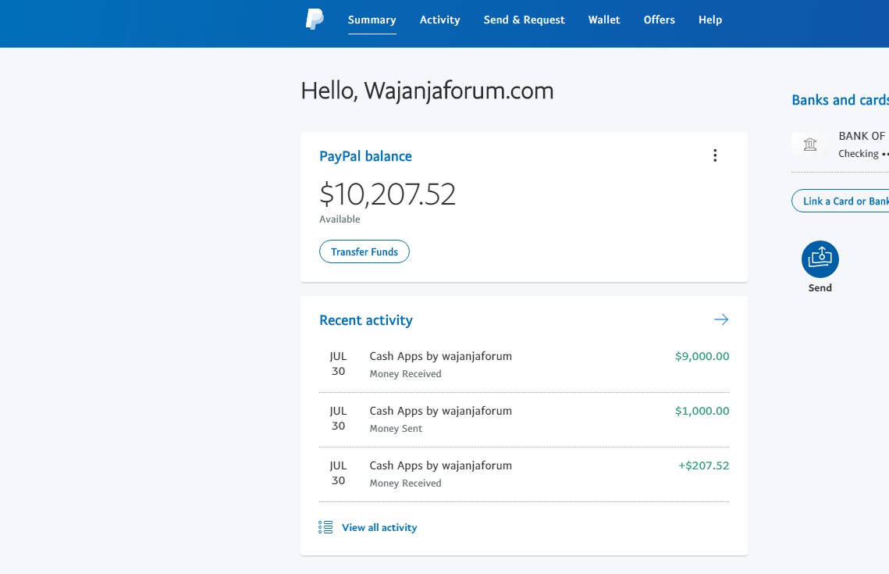Click the Available label under the balance
The width and height of the screenshot is (889, 574).
click(x=340, y=219)
